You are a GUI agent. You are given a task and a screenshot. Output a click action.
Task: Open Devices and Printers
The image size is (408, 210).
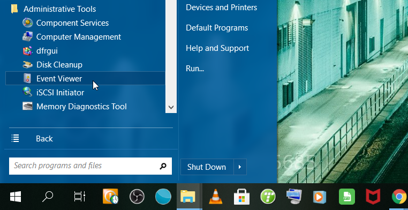pos(222,7)
